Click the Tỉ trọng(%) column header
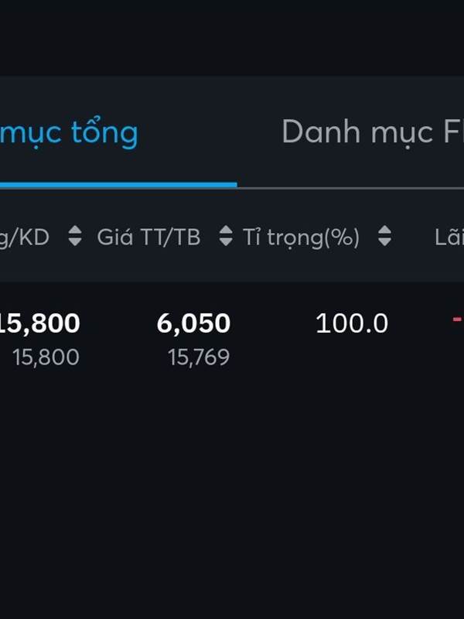 pyautogui.click(x=301, y=238)
